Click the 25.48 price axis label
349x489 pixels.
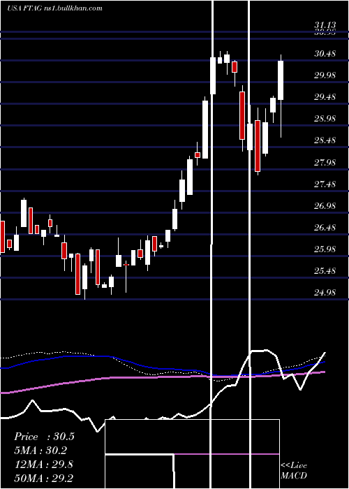pos(325,271)
